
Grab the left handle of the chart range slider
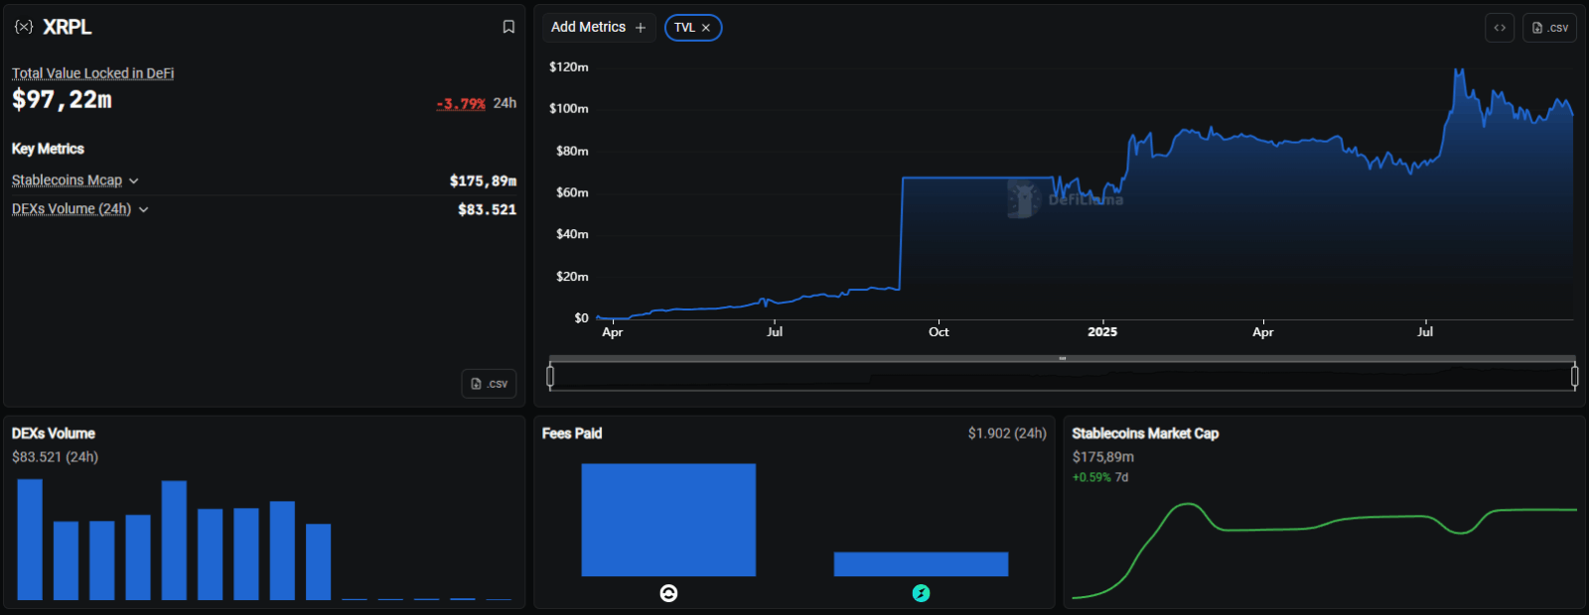[550, 376]
